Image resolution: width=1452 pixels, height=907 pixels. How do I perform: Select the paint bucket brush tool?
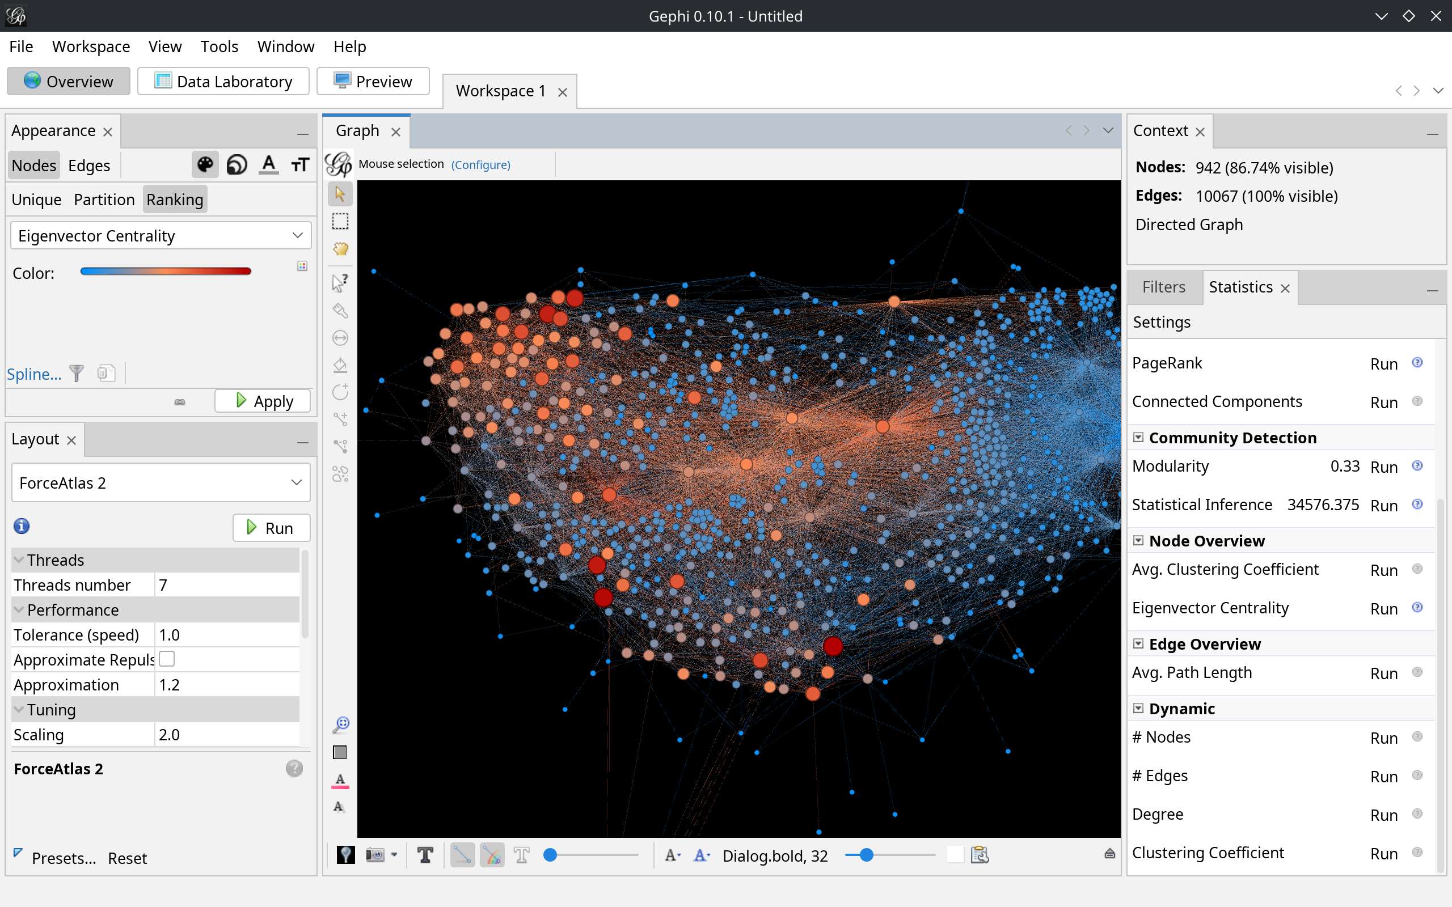click(x=340, y=365)
